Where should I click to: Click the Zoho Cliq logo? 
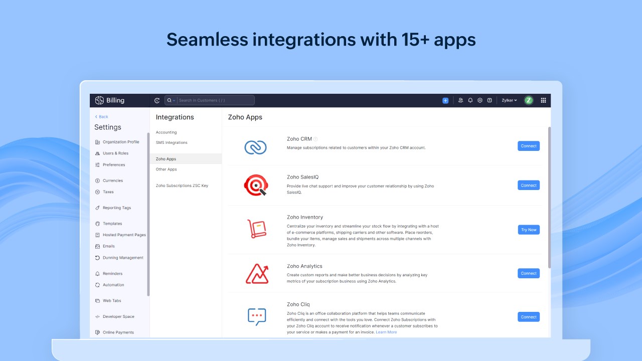(x=257, y=317)
